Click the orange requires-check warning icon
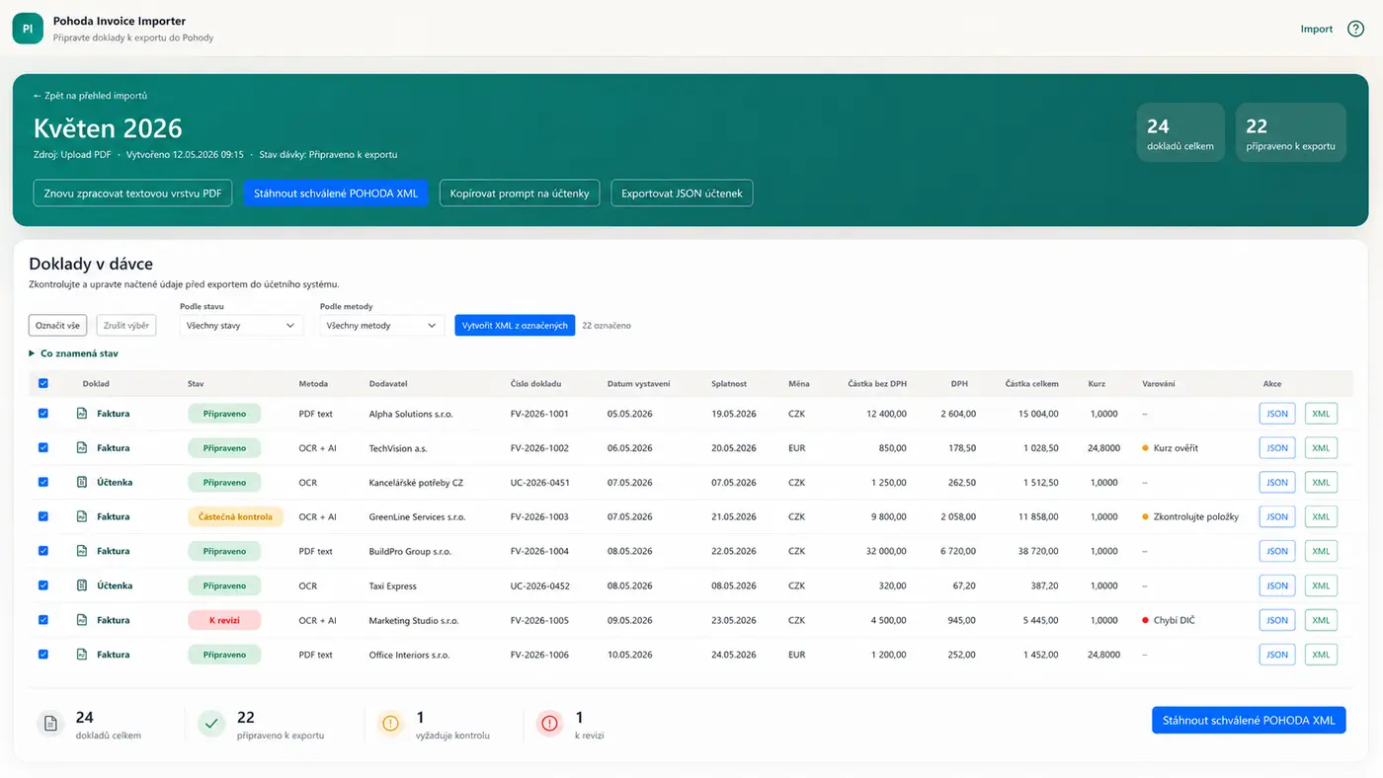The image size is (1383, 778). pos(390,724)
